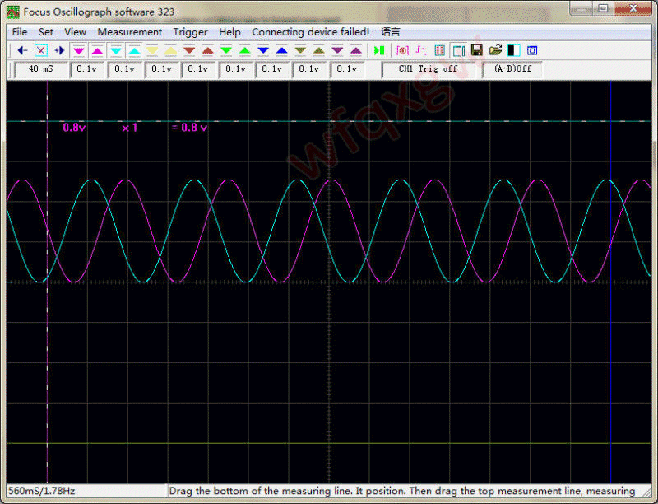Click the left arrow timebase icon
Image resolution: width=658 pixels, height=504 pixels.
(x=22, y=50)
